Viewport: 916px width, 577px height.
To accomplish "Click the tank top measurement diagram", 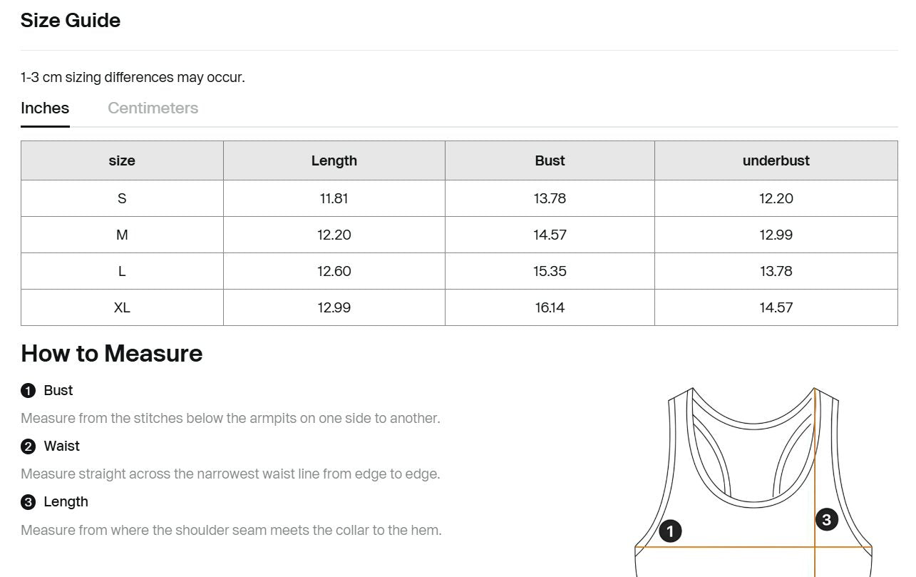I will (x=753, y=482).
